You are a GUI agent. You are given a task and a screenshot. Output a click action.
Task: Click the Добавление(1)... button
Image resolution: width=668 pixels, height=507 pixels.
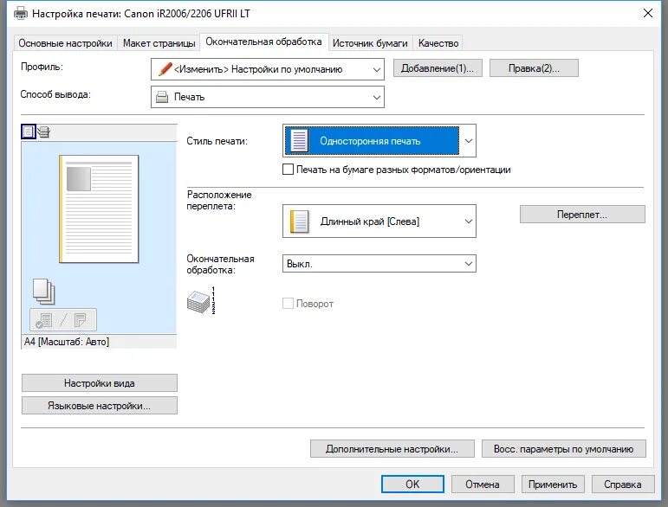(438, 68)
